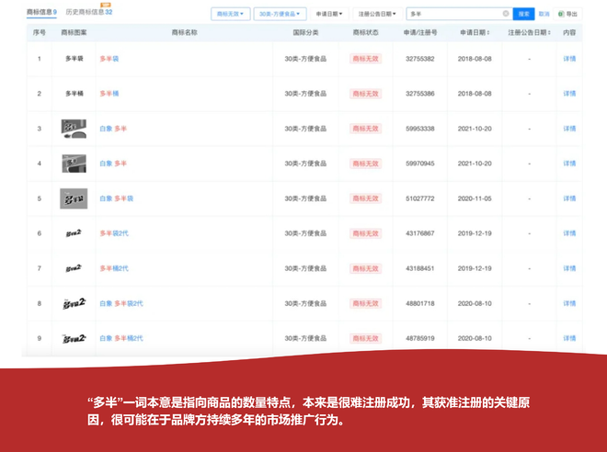The height and width of the screenshot is (452, 607).
Task: Open 详情 for 多半袋2代 row 43176867
Action: 569,233
